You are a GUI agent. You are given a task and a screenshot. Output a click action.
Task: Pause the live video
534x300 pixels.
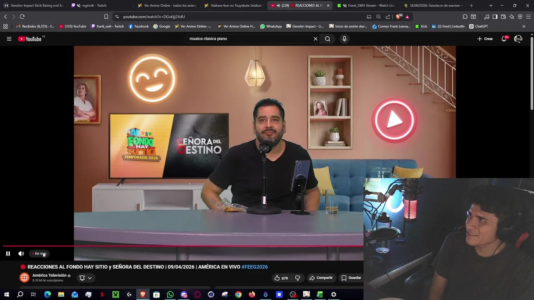pyautogui.click(x=8, y=253)
